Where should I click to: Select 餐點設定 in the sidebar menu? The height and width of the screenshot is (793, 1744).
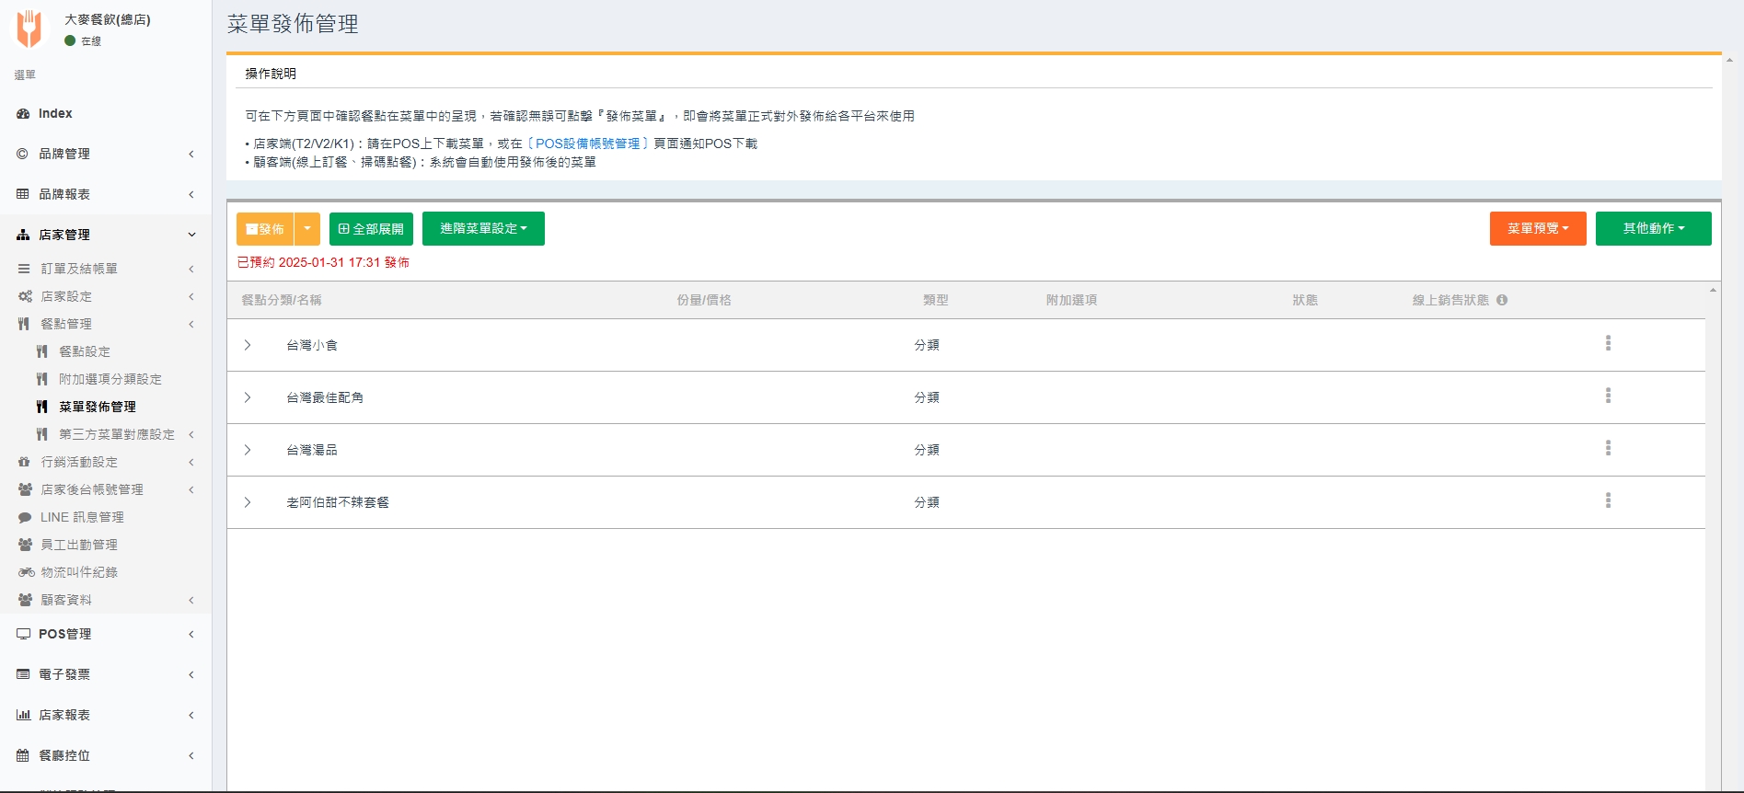point(85,351)
